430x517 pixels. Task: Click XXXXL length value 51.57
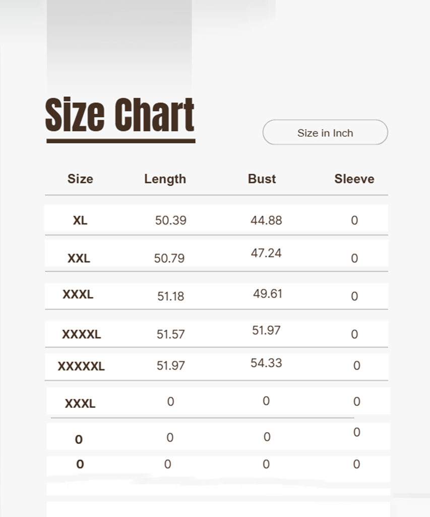[x=171, y=334]
